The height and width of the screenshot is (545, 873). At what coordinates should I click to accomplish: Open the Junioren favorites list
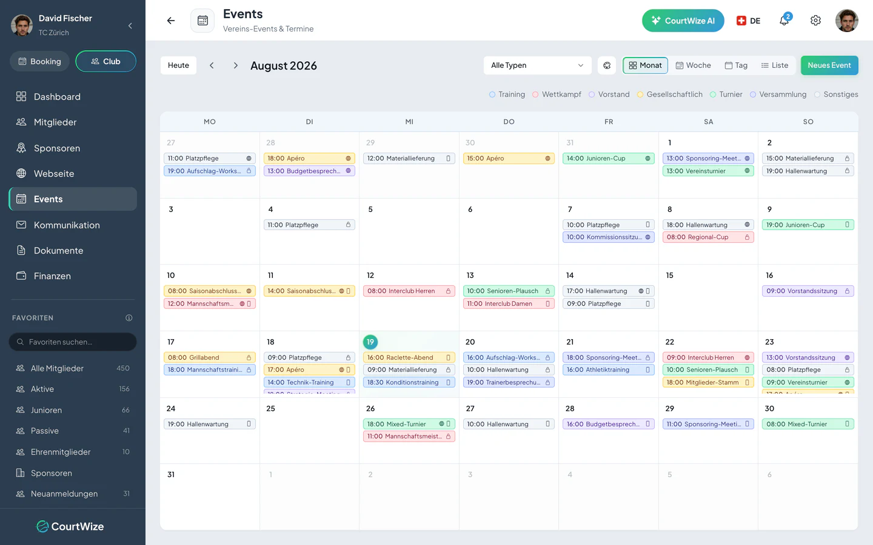(x=73, y=410)
